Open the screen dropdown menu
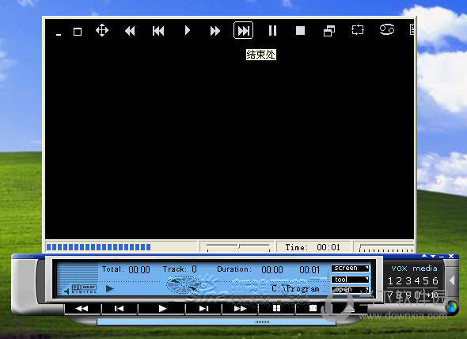Screen dimensions: 467x339 pyautogui.click(x=350, y=268)
